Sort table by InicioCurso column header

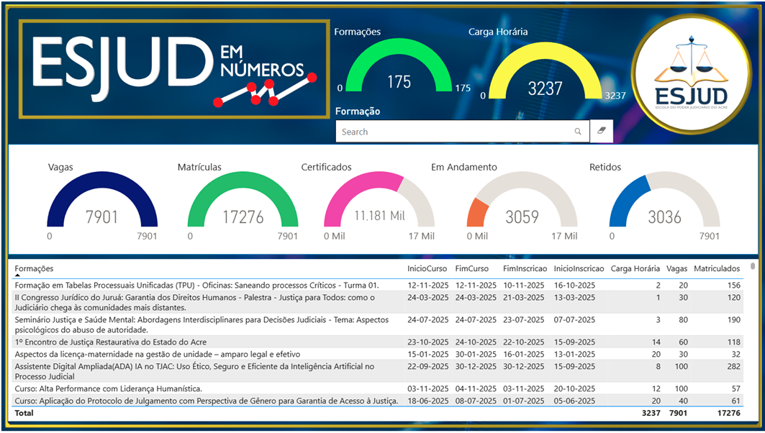point(427,269)
